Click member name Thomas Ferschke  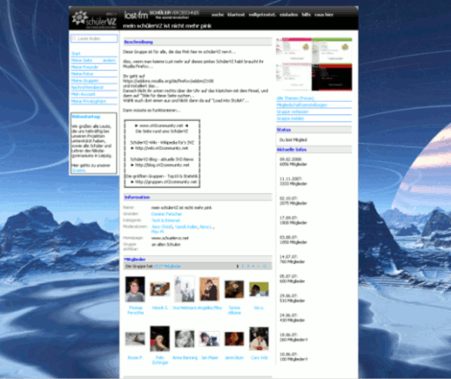point(135,311)
